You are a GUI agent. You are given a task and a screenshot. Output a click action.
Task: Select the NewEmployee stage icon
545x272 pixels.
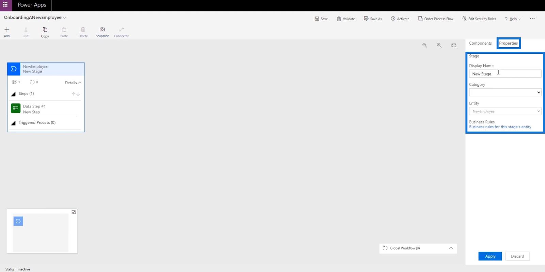(x=14, y=69)
